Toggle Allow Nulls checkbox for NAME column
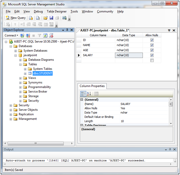 tap(152, 45)
